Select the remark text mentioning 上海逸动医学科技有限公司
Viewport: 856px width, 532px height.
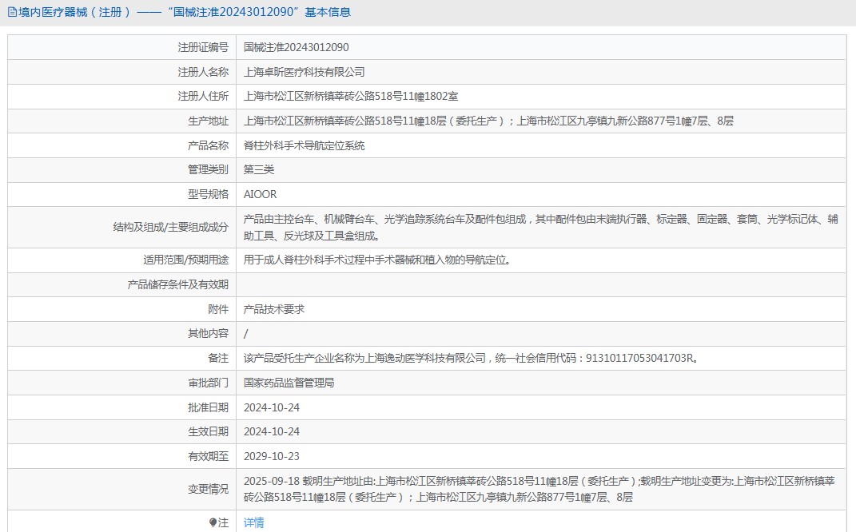click(472, 358)
